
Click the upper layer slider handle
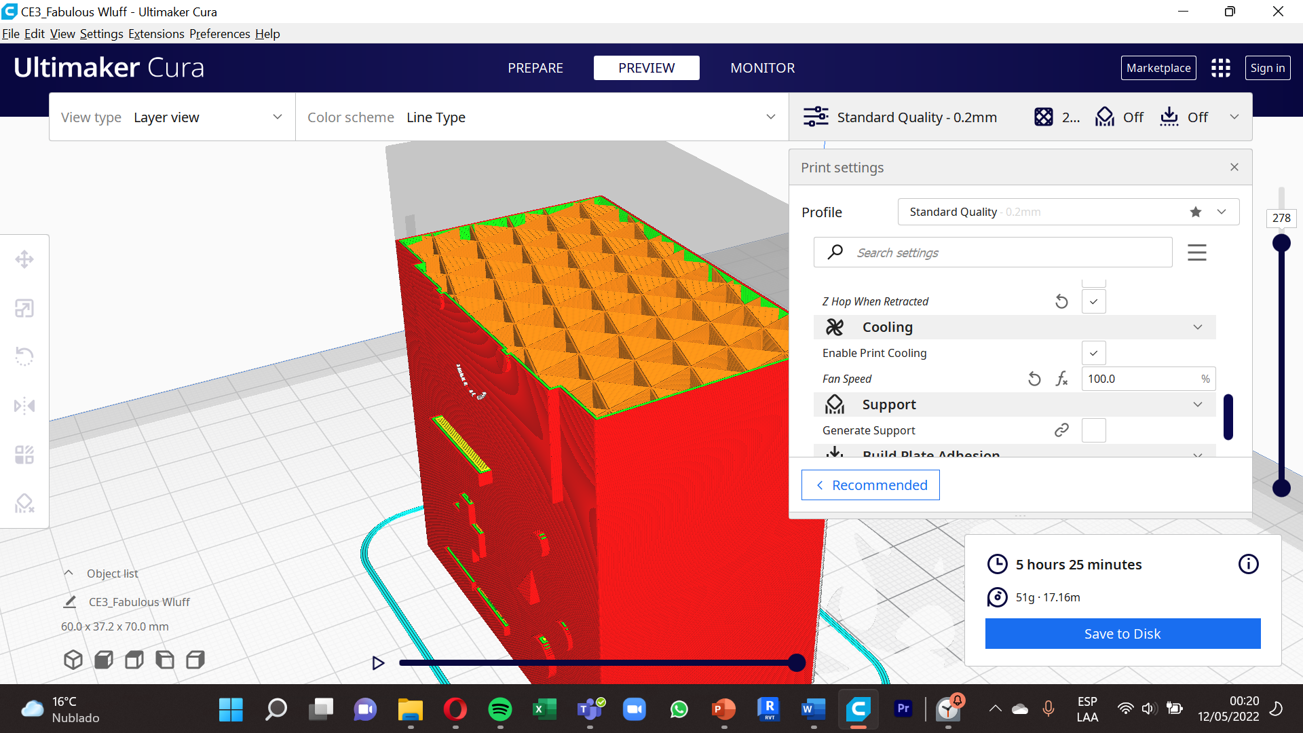(1281, 243)
